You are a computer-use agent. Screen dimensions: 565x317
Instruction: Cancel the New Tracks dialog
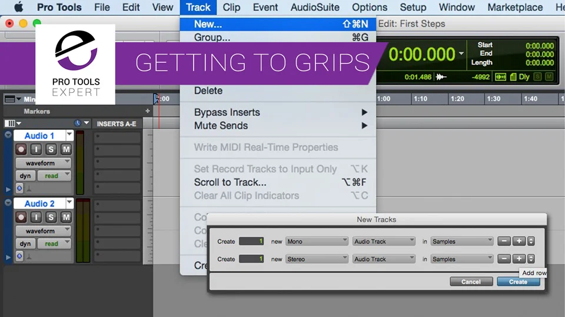pos(471,282)
